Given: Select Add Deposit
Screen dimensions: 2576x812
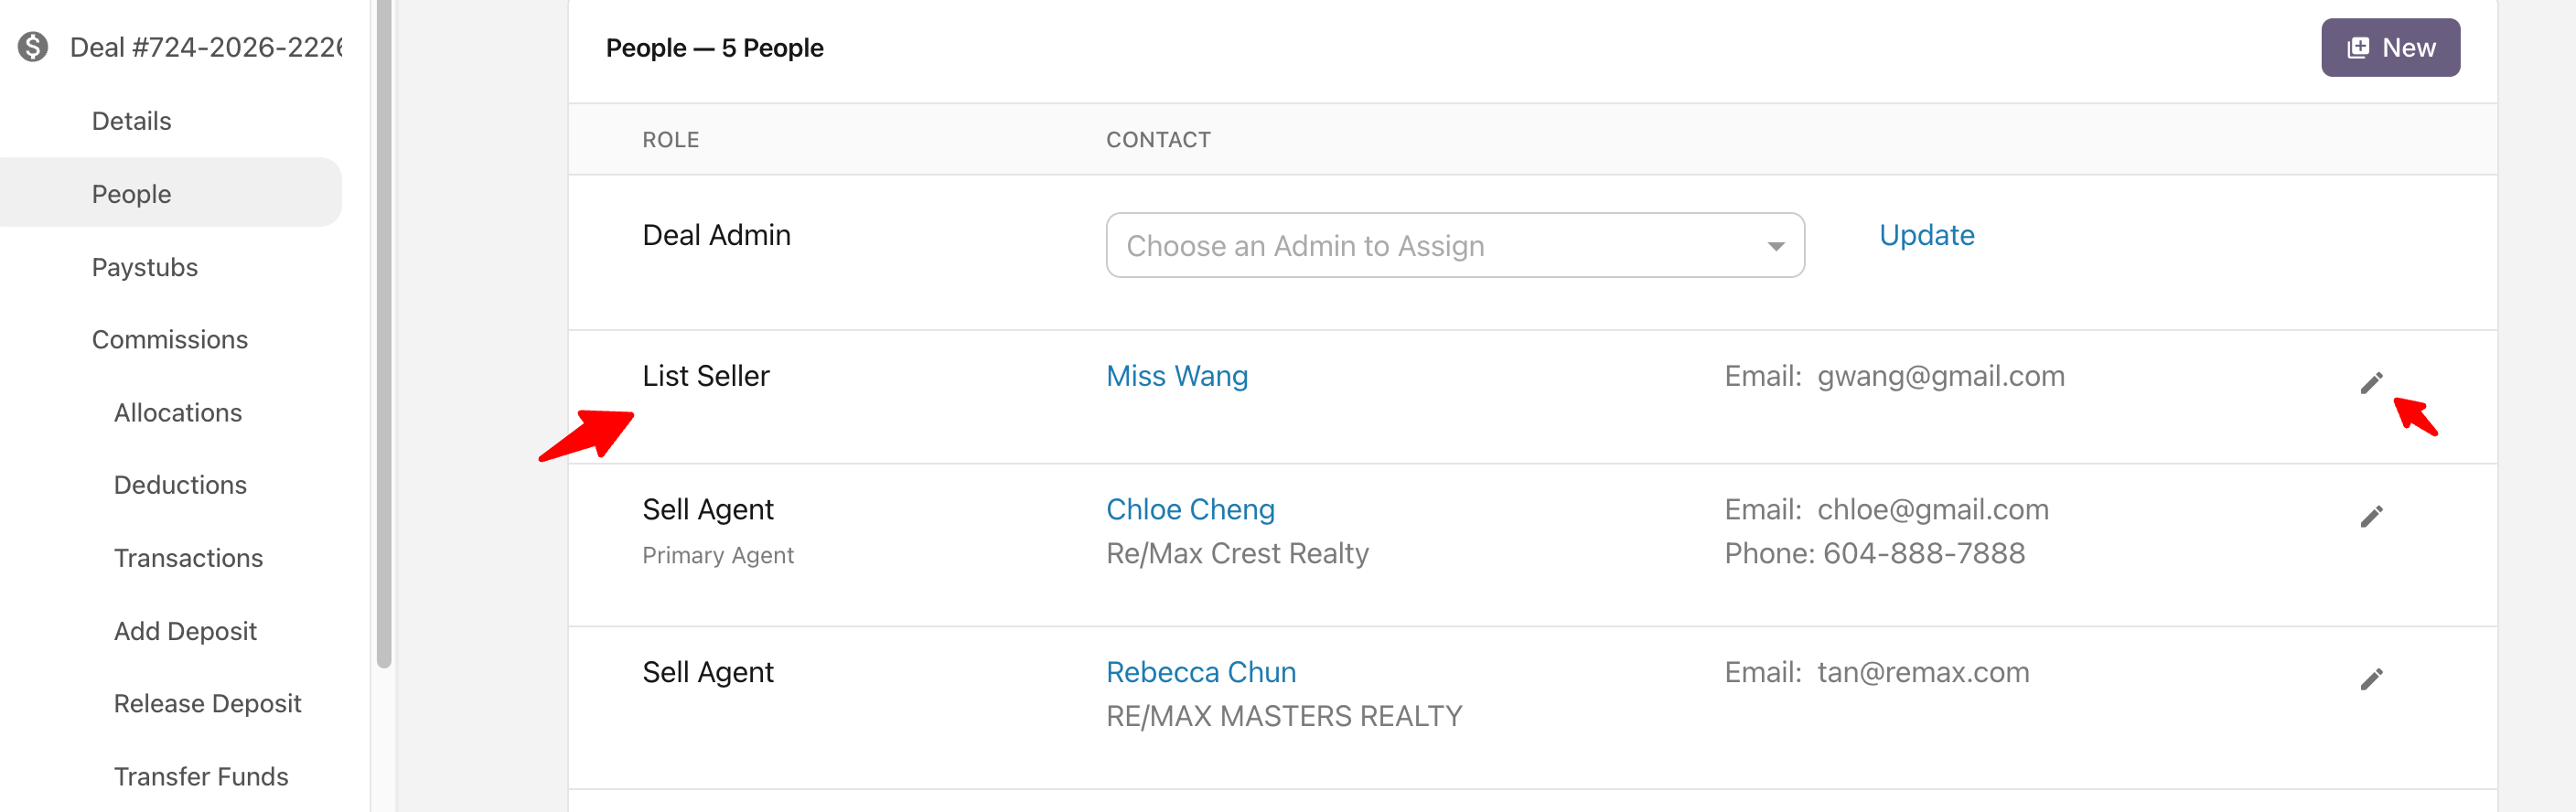Looking at the screenshot, I should coord(185,631).
